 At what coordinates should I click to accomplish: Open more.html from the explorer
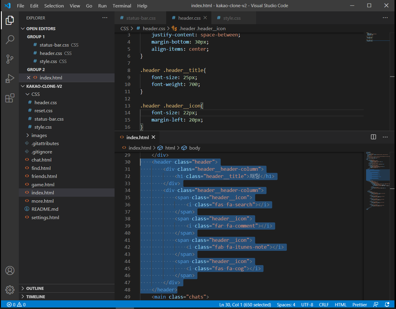coord(42,201)
